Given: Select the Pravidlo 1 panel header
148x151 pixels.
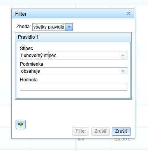Looking at the screenshot, I should coord(73,37).
